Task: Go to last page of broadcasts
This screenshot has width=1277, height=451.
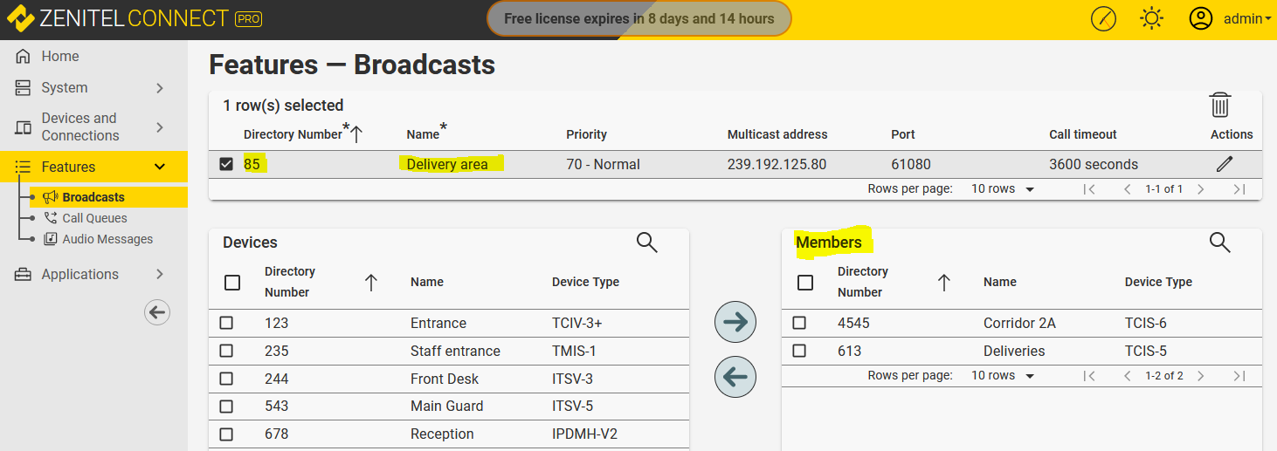Action: point(1239,189)
